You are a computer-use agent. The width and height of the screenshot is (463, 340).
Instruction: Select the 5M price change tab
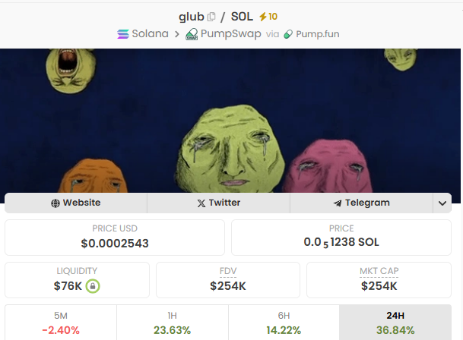[61, 323]
